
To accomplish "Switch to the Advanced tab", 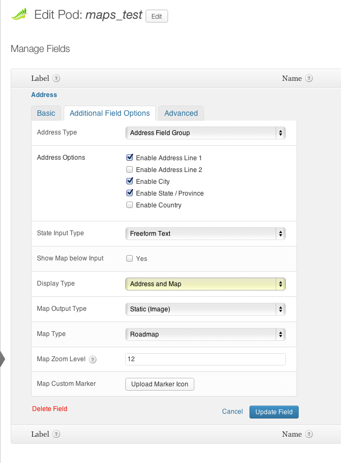I will tap(181, 113).
